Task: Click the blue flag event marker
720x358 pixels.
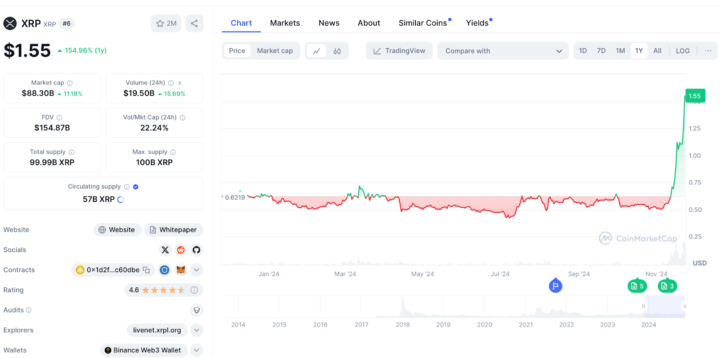Action: pos(556,285)
